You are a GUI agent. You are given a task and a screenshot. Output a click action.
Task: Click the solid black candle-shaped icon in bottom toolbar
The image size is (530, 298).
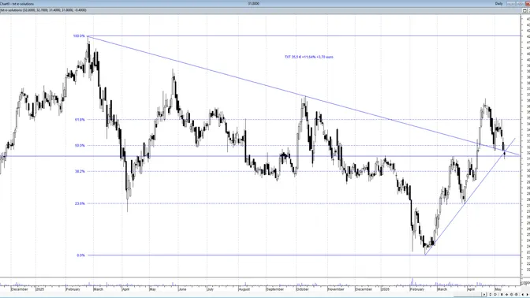pyautogui.click(x=502, y=295)
